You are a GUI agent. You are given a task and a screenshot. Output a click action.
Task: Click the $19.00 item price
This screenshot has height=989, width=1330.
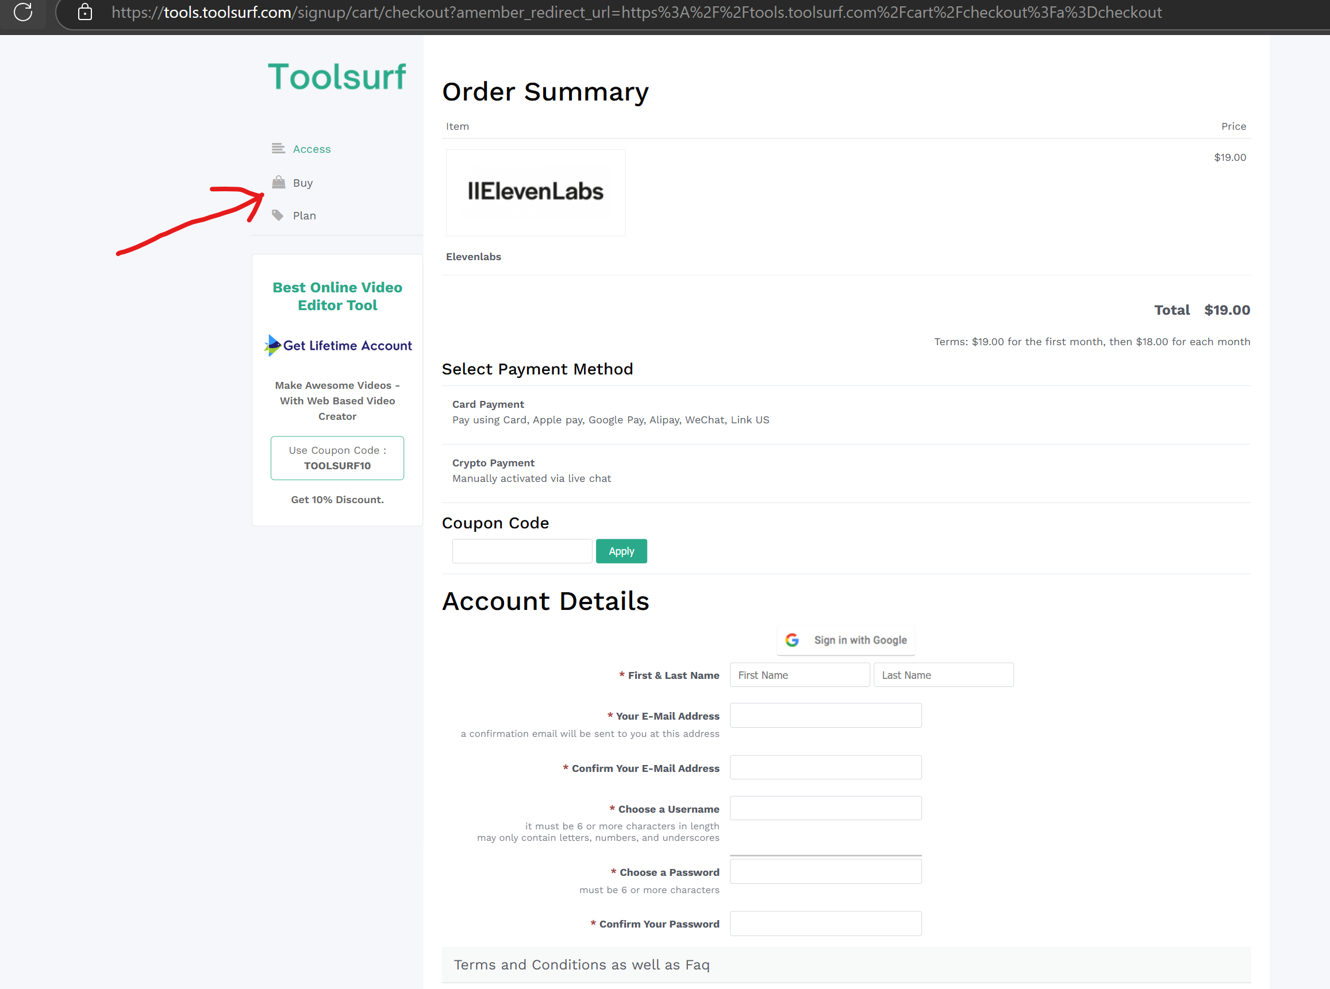tap(1230, 157)
